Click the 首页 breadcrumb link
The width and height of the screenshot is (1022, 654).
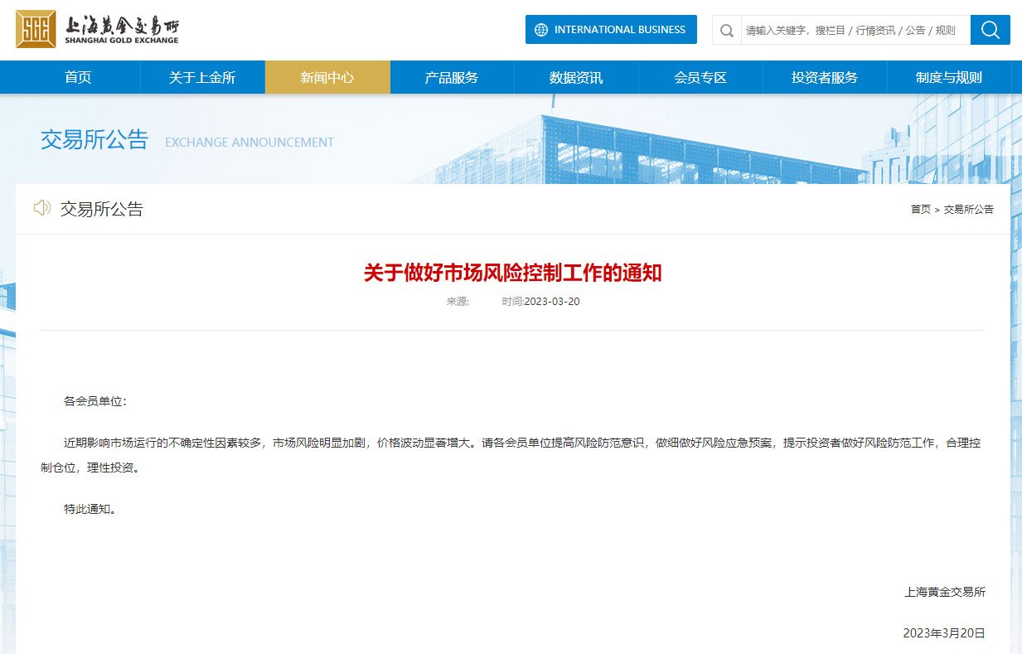pyautogui.click(x=920, y=210)
